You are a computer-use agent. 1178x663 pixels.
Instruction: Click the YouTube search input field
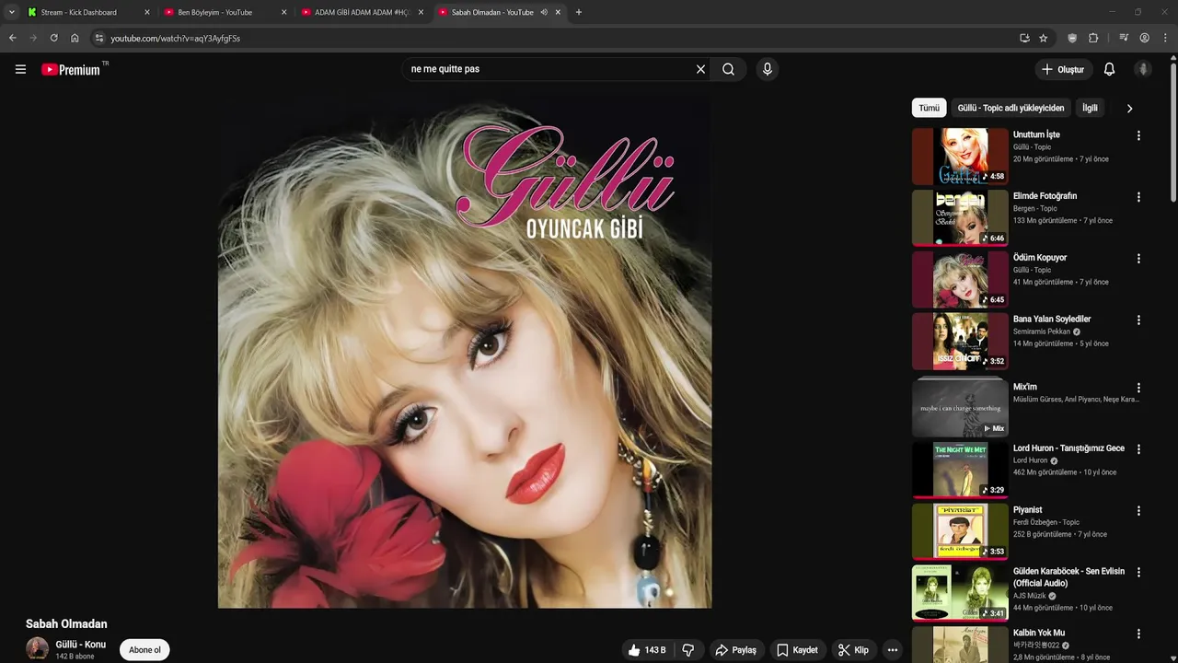(x=549, y=69)
